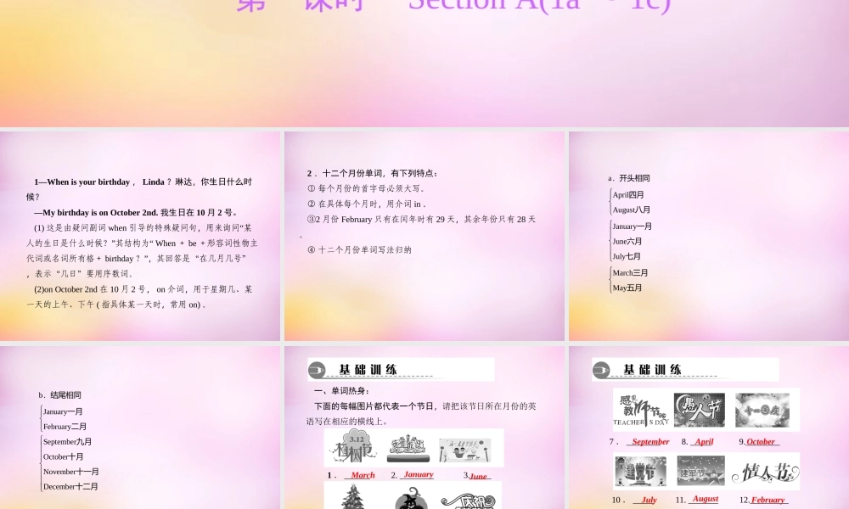Click the pencil icon beside right 基础训练 header
This screenshot has height=509, width=849.
(x=601, y=370)
